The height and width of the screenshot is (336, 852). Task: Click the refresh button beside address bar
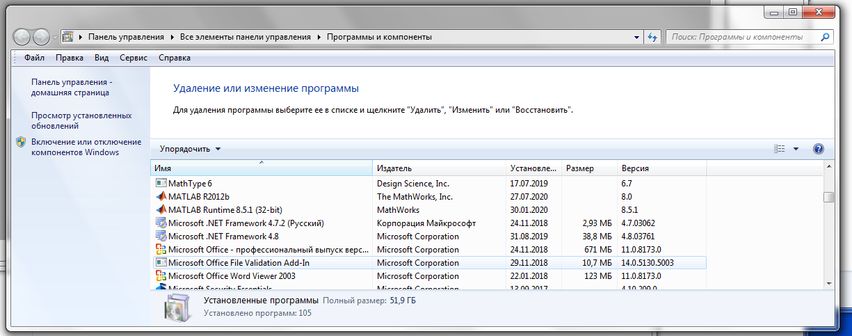(652, 37)
